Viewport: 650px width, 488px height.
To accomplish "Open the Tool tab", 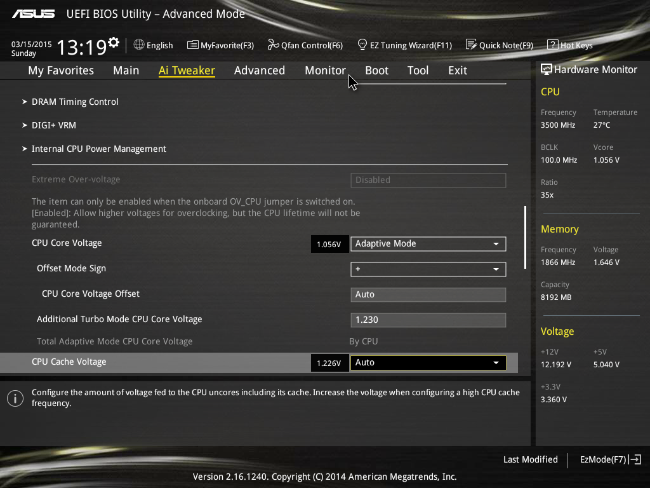I will (418, 71).
